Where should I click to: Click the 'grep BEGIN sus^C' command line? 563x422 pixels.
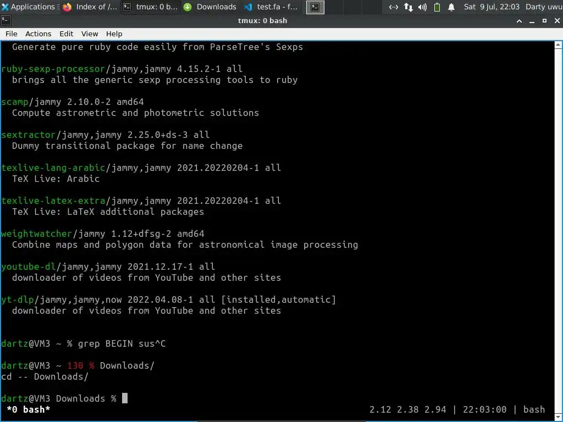tap(122, 344)
